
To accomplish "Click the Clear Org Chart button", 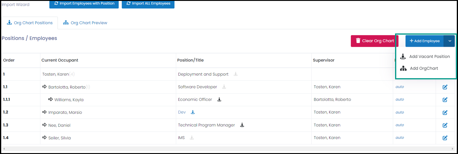I will [375, 41].
